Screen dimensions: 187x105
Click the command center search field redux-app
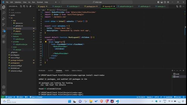pos(97,2)
